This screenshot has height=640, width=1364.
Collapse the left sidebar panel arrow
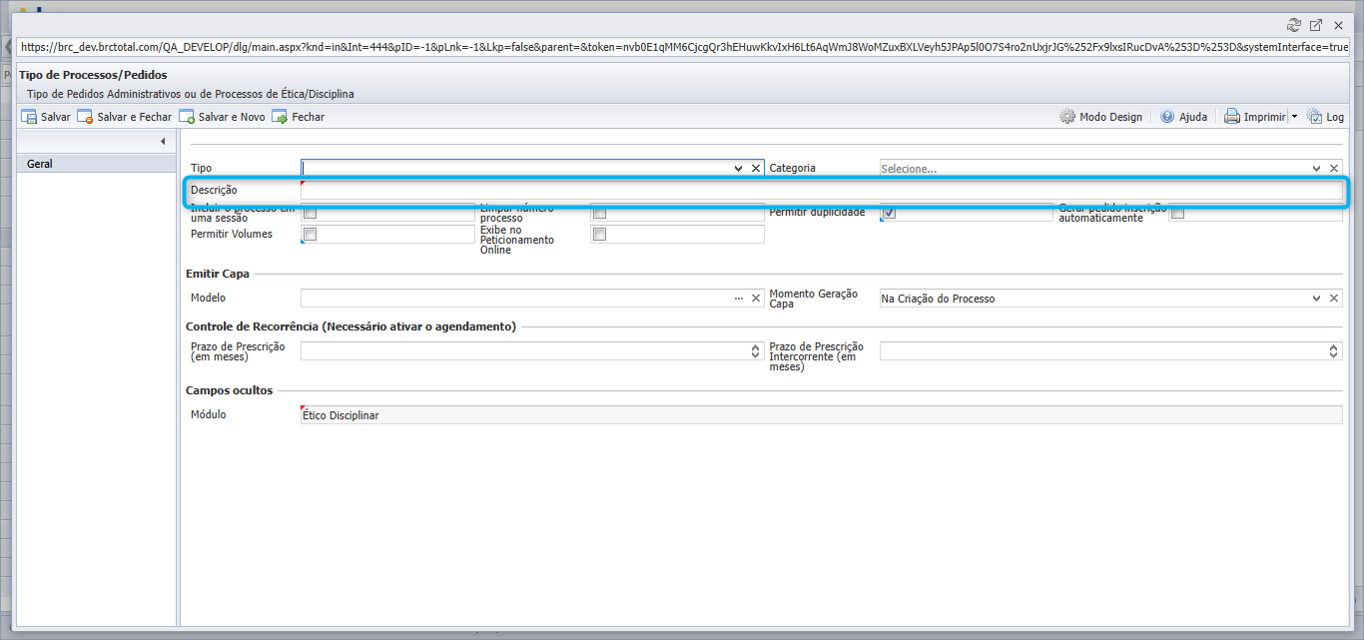tap(163, 142)
